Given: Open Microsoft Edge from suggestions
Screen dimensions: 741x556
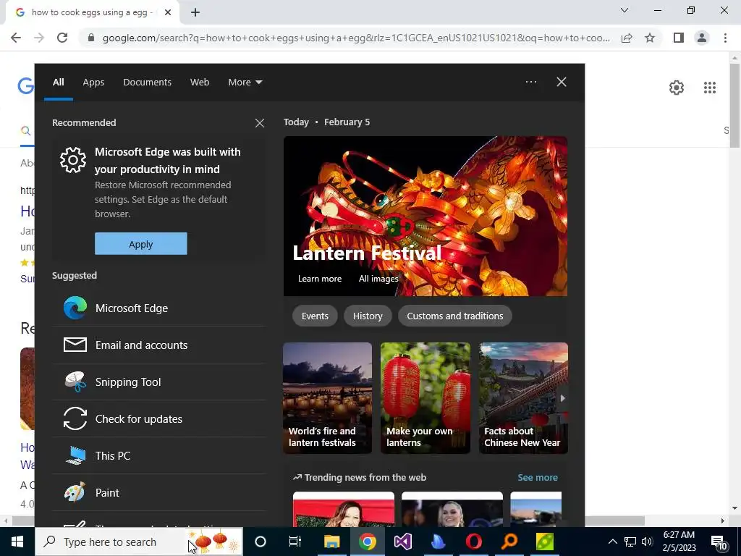Looking at the screenshot, I should (x=158, y=308).
